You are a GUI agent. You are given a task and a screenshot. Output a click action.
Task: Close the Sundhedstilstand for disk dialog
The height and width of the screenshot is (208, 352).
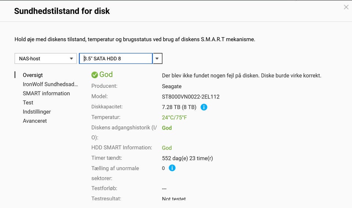click(x=346, y=7)
